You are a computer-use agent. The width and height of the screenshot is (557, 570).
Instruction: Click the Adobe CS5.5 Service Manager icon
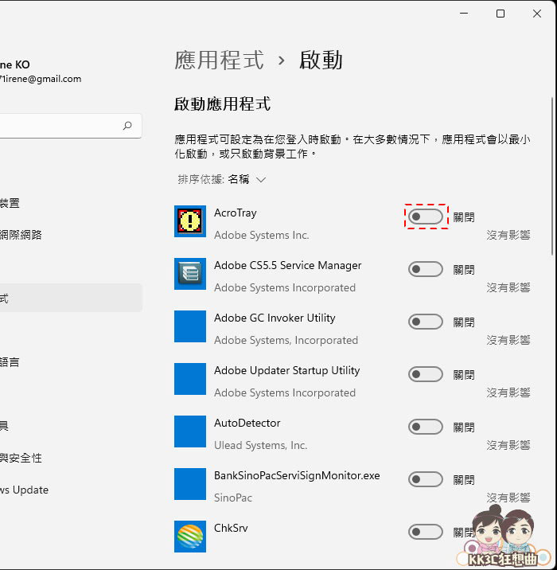[x=190, y=274]
